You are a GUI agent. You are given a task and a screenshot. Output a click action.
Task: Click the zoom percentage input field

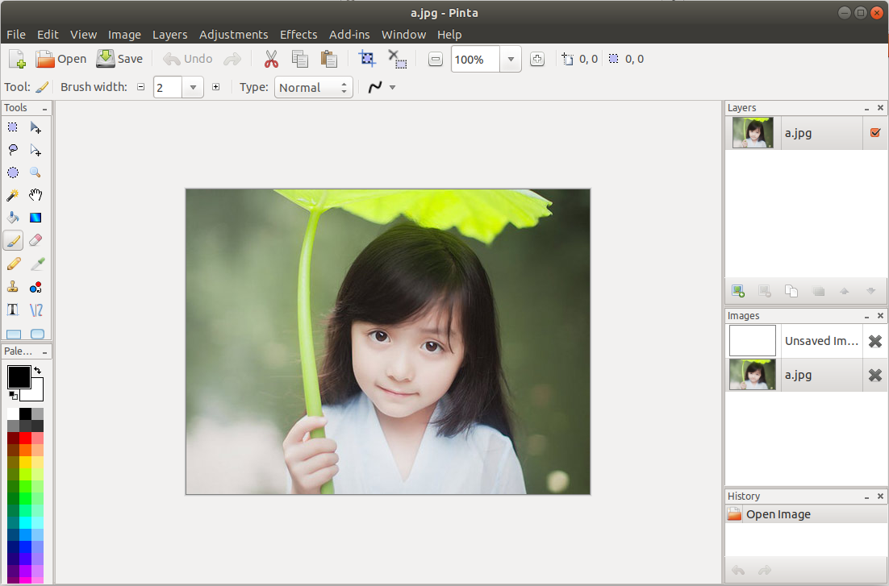[475, 59]
